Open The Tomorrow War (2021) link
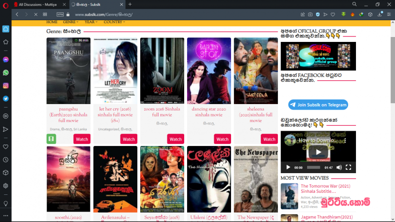Screen dimensions: 395x222 click(x=325, y=189)
